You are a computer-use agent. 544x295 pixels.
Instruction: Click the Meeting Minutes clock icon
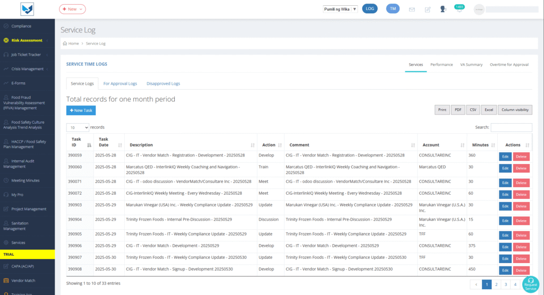click(x=6, y=180)
